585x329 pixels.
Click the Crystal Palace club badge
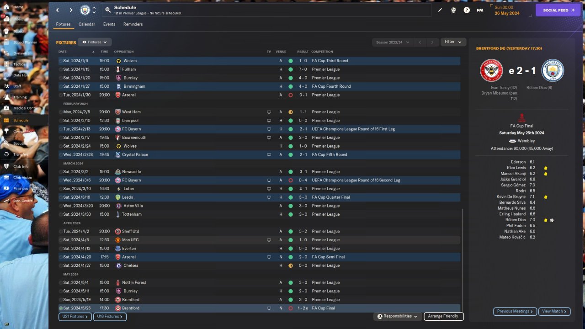tap(117, 154)
